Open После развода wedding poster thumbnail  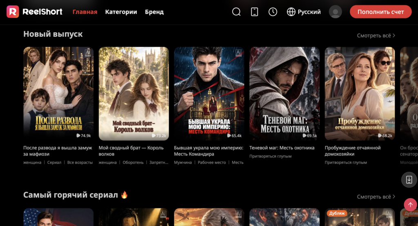pos(58,94)
